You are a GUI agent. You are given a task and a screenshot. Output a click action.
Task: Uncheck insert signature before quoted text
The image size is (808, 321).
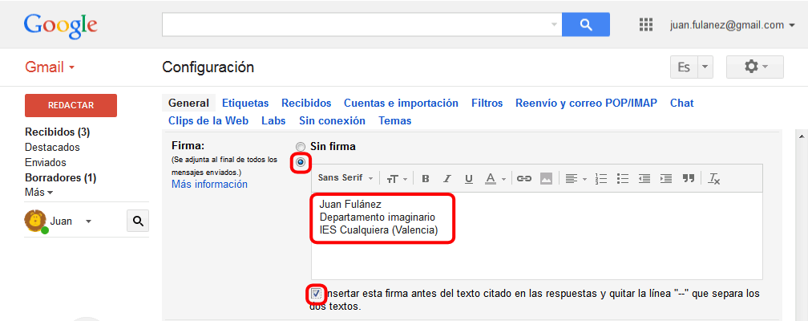(x=317, y=293)
